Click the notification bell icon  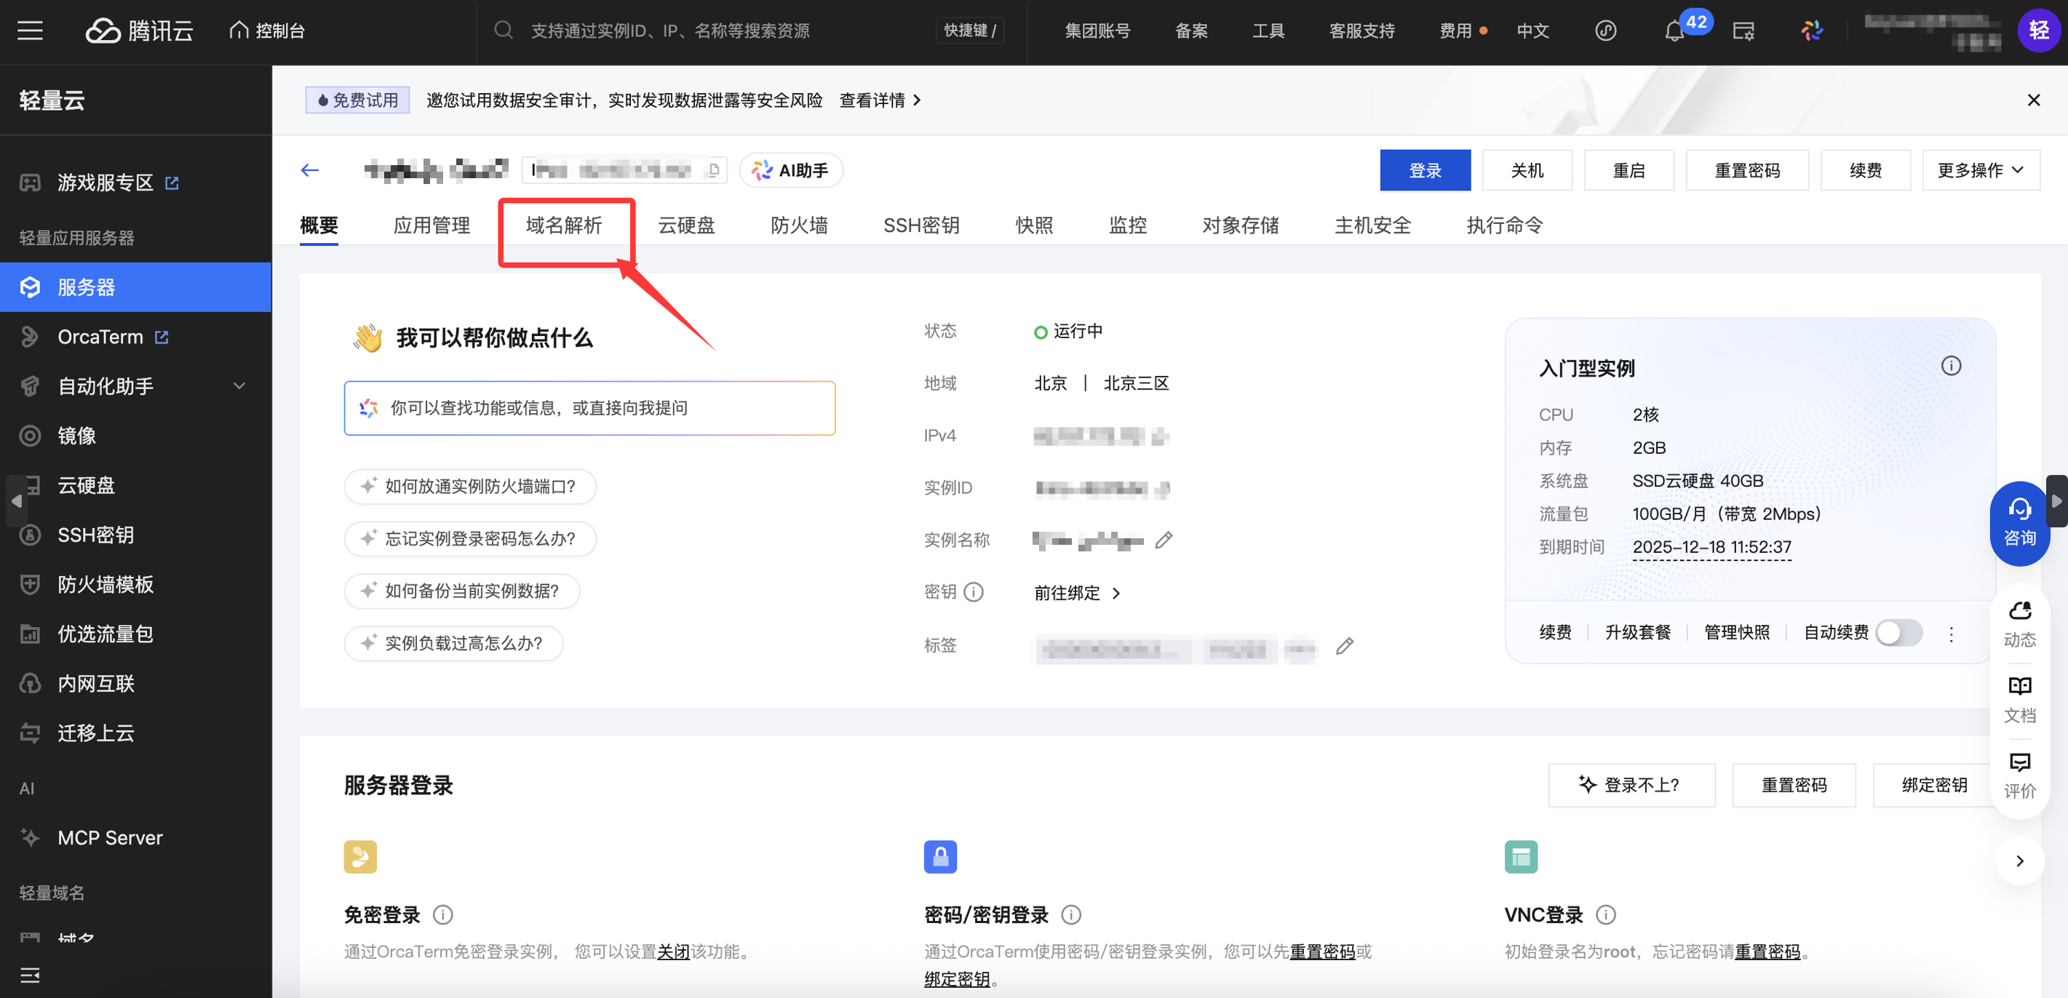click(x=1673, y=31)
